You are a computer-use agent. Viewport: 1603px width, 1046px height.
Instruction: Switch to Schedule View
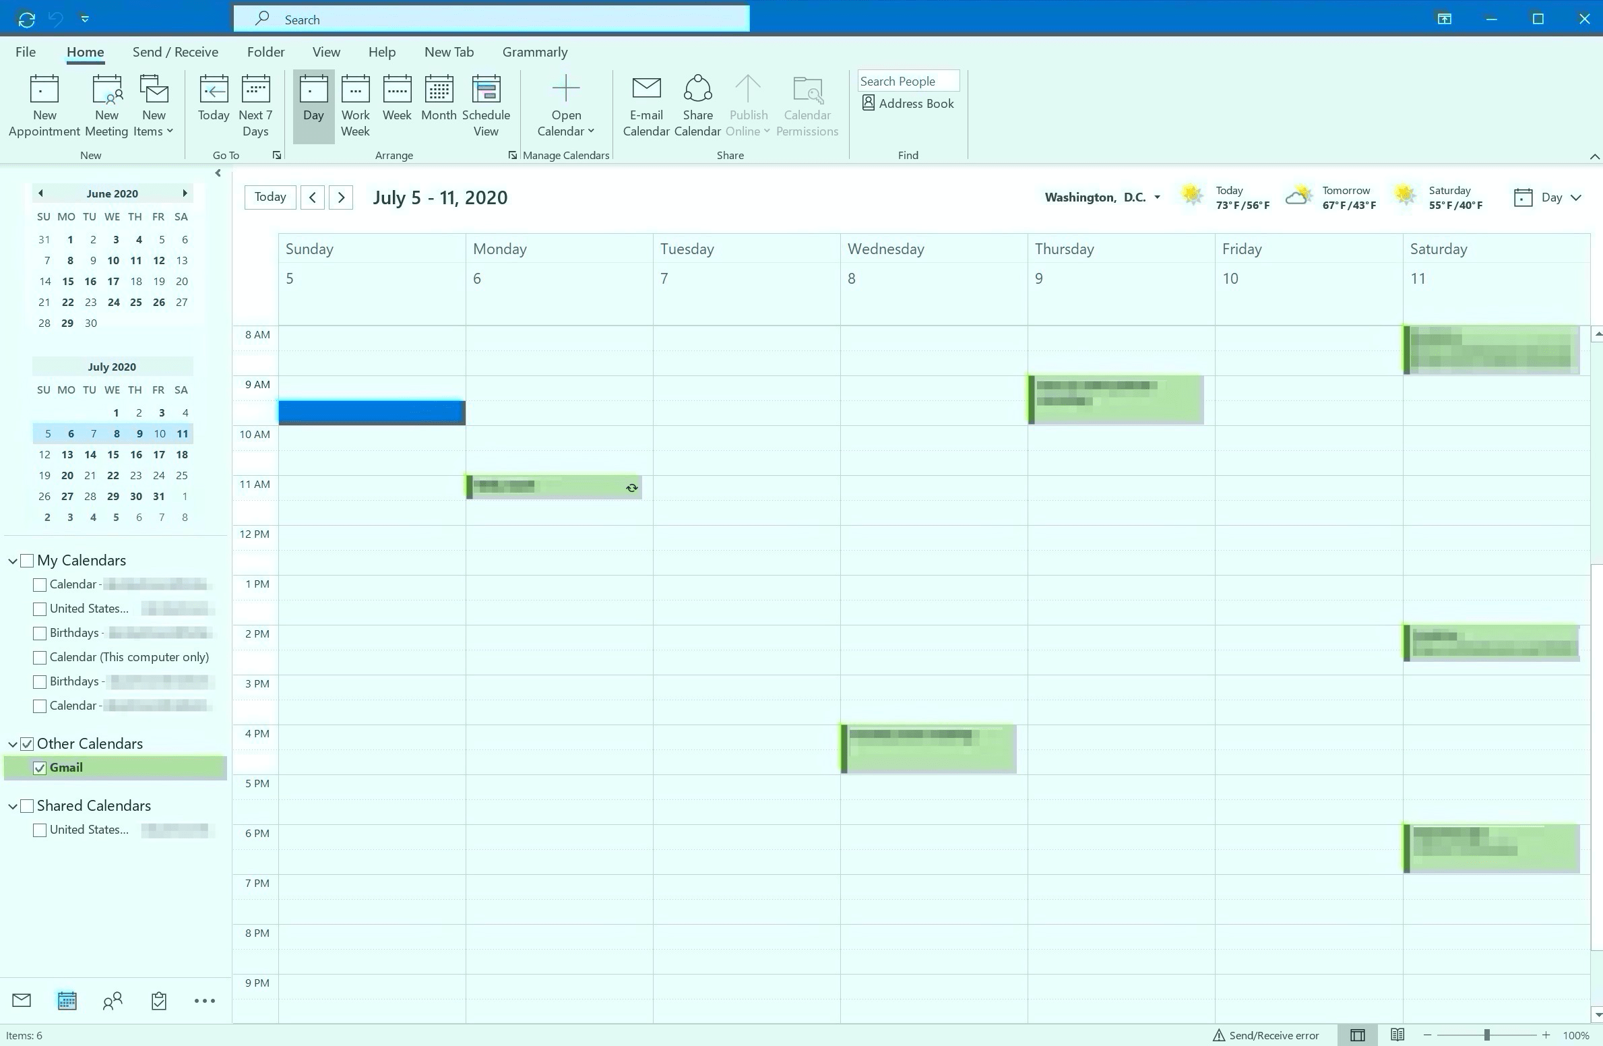(x=486, y=106)
